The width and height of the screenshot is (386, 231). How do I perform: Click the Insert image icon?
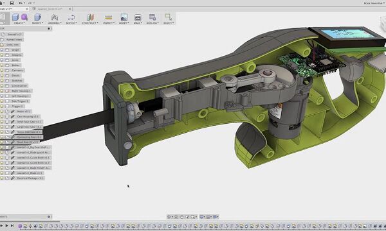[124, 17]
